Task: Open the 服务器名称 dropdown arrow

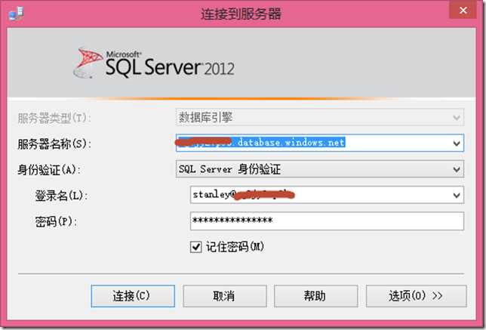Action: [457, 143]
